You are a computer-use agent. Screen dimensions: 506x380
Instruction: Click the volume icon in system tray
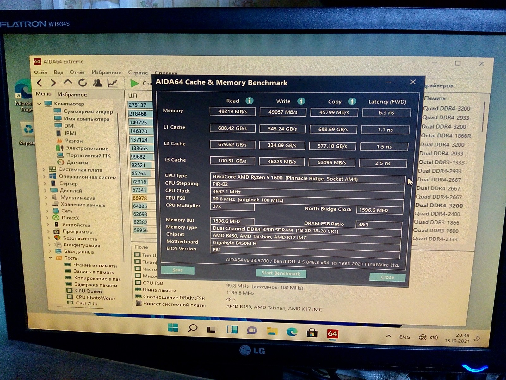click(x=434, y=338)
